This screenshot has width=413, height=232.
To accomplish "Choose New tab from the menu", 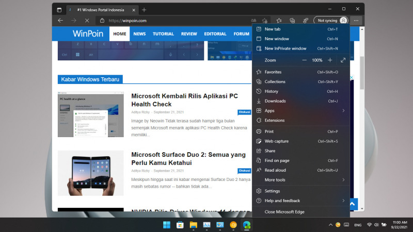I will [301, 29].
